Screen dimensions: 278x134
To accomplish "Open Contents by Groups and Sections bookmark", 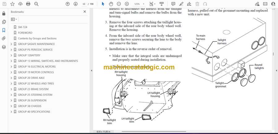I will [37, 39].
